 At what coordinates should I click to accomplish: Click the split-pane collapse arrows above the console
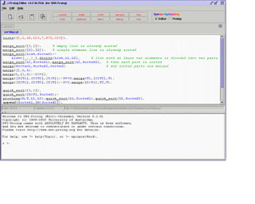(x=4, y=112)
